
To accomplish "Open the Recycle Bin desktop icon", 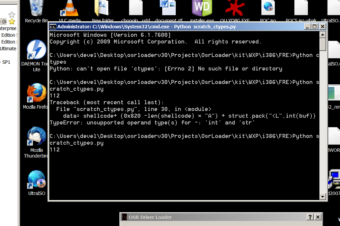I will (x=36, y=9).
